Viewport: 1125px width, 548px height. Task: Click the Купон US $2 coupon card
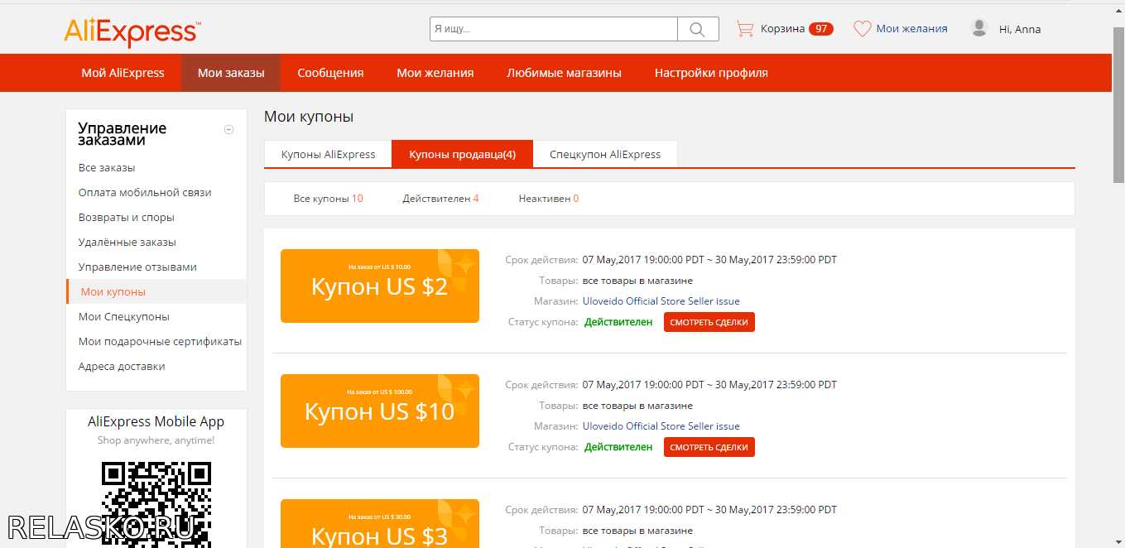(380, 286)
